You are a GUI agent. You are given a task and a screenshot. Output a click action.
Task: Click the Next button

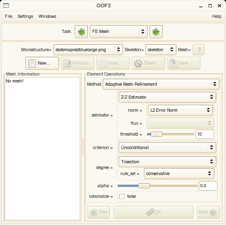[208, 212]
